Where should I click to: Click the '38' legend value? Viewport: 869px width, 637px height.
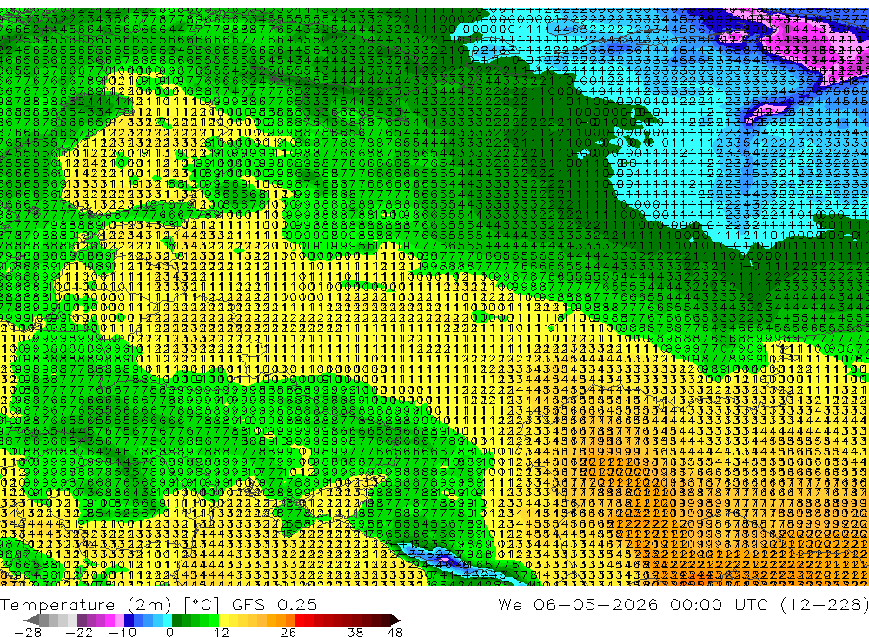tap(355, 633)
